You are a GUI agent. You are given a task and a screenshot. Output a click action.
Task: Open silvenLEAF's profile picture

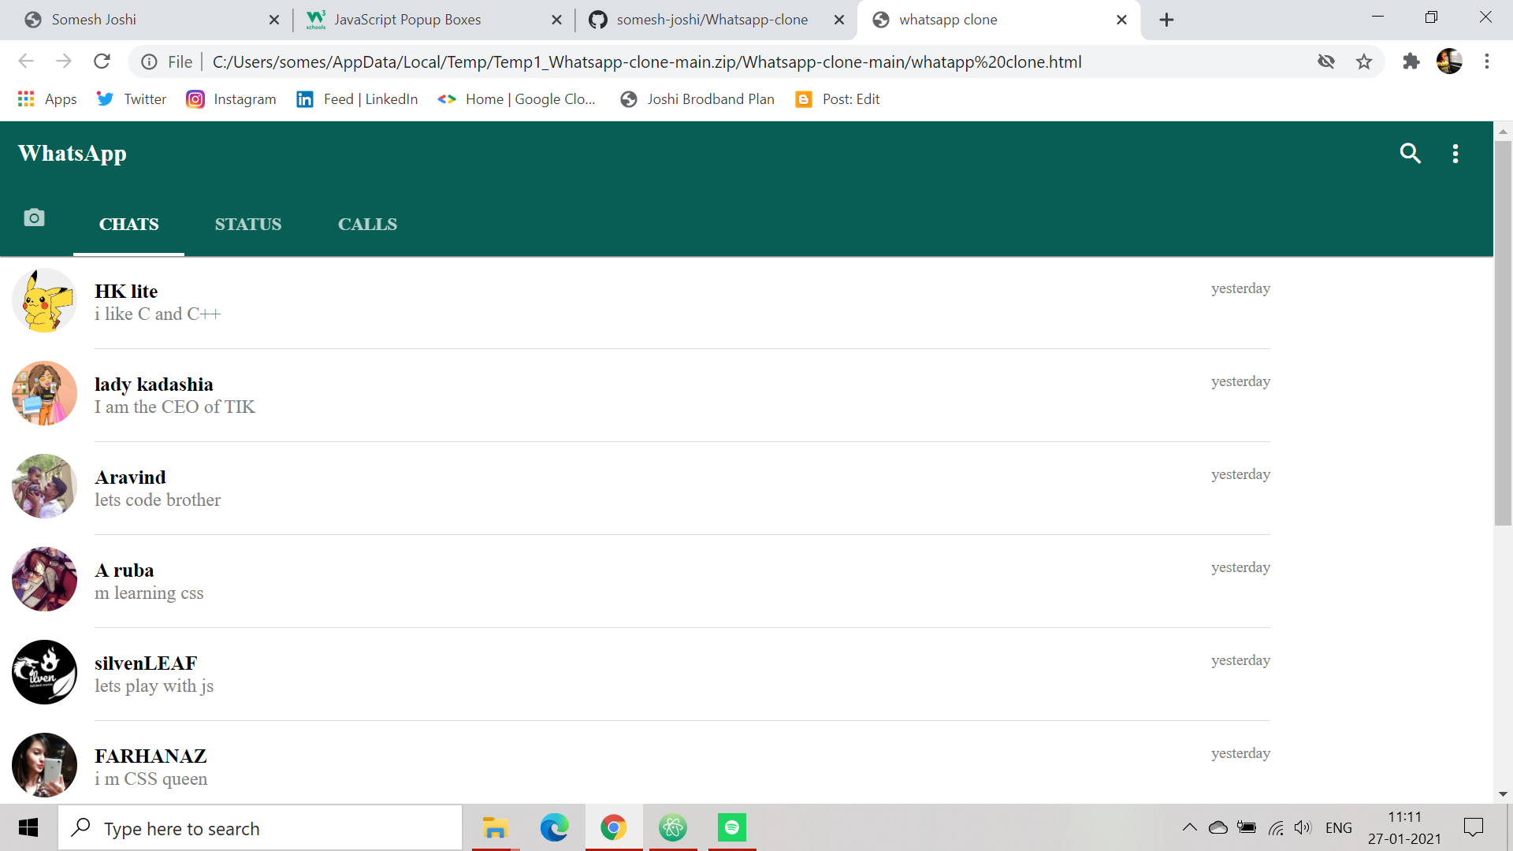(x=44, y=672)
